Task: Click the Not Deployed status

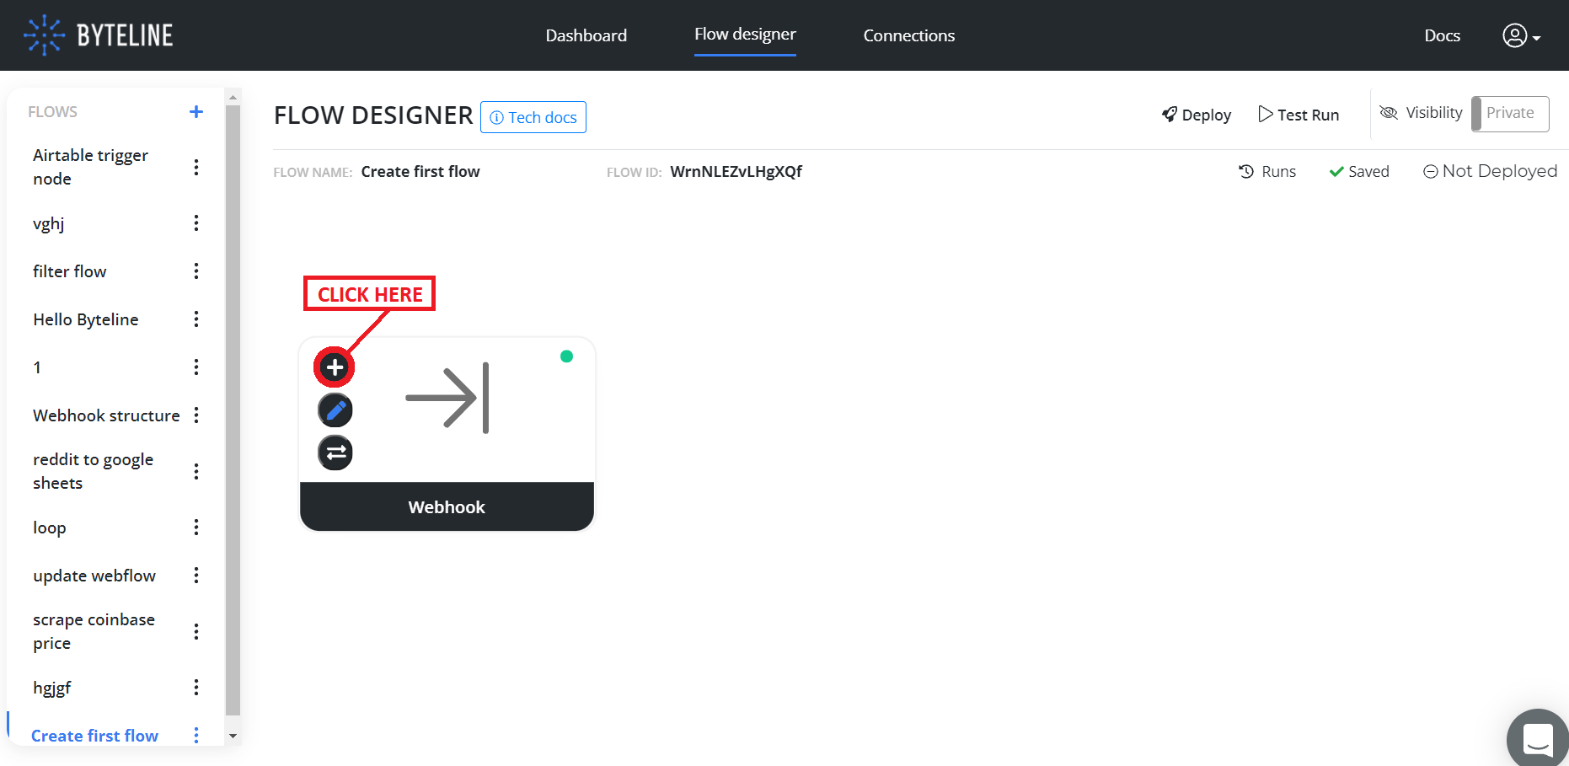Action: tap(1490, 171)
